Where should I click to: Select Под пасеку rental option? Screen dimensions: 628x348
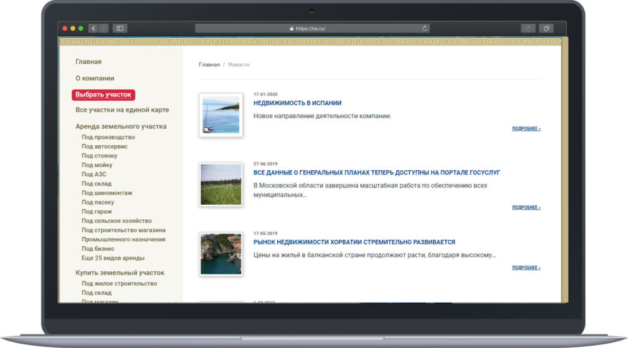[x=98, y=202]
